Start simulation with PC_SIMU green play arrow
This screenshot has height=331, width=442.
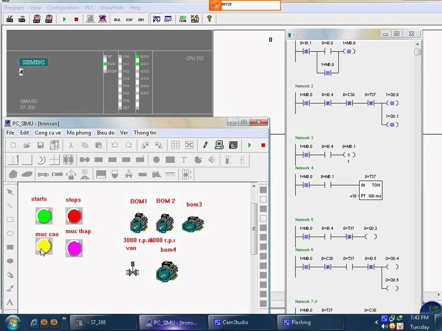[x=250, y=145]
